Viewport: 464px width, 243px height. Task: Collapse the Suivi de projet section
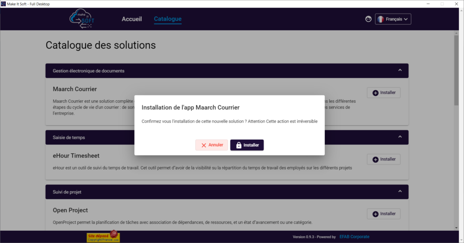point(400,191)
